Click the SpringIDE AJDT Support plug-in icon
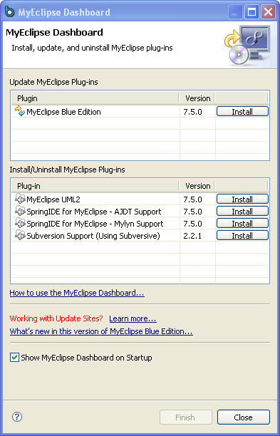This screenshot has height=436, width=280. pos(20,212)
